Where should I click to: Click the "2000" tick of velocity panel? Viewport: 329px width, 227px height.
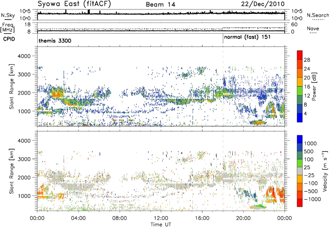click(x=24, y=177)
